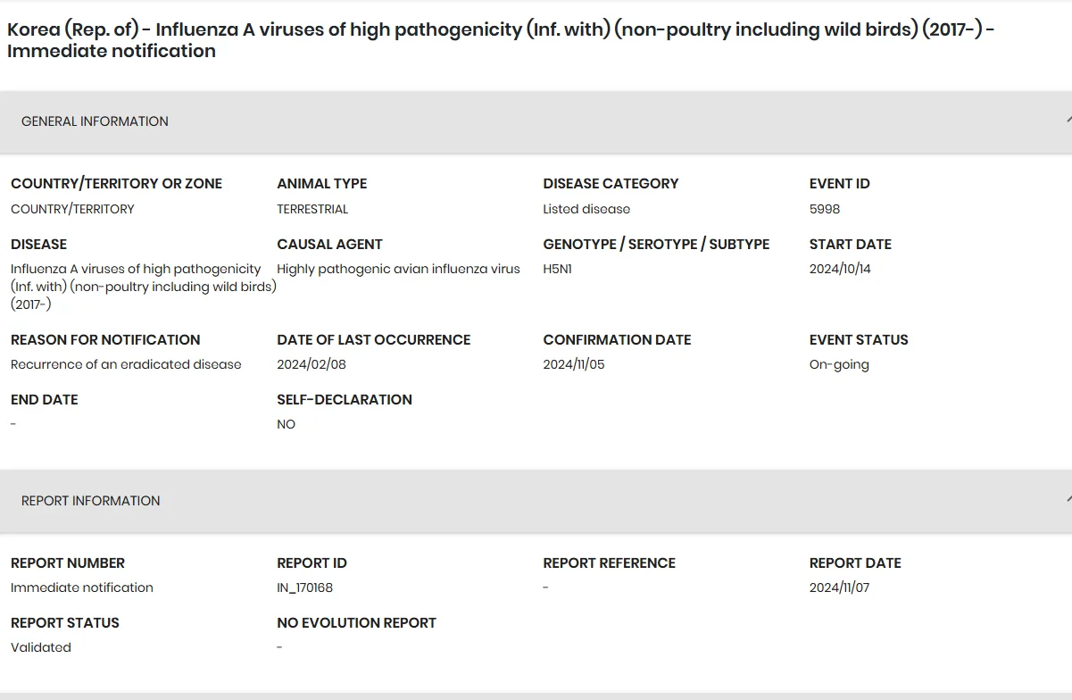1072x700 pixels.
Task: Click the date of last occurrence 2024/02/08
Action: point(312,364)
